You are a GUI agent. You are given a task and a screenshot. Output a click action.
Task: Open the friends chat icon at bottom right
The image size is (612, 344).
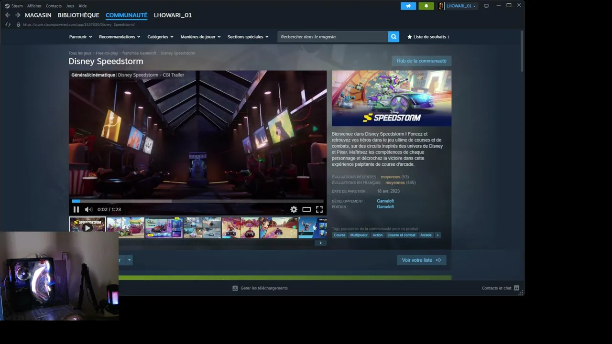coord(516,288)
